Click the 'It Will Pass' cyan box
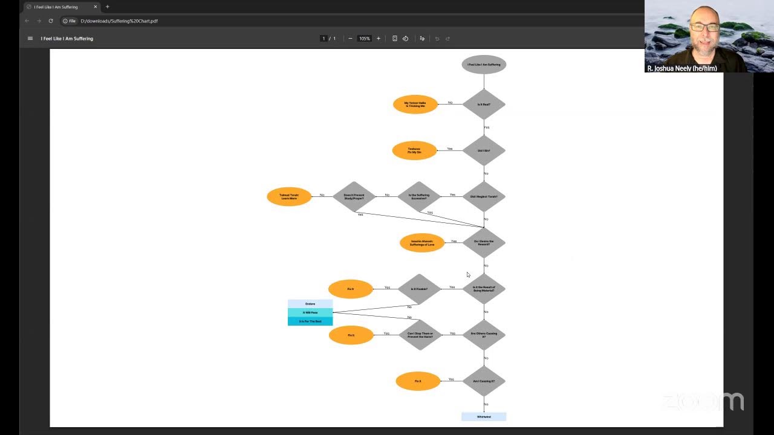774x435 pixels. 310,312
